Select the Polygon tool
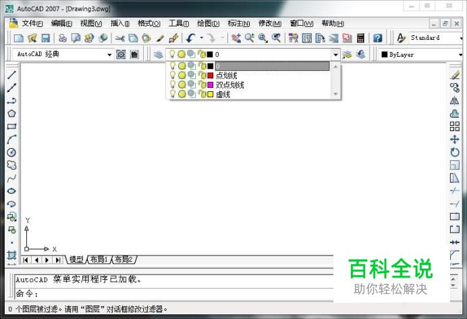The width and height of the screenshot is (467, 319). tap(11, 114)
